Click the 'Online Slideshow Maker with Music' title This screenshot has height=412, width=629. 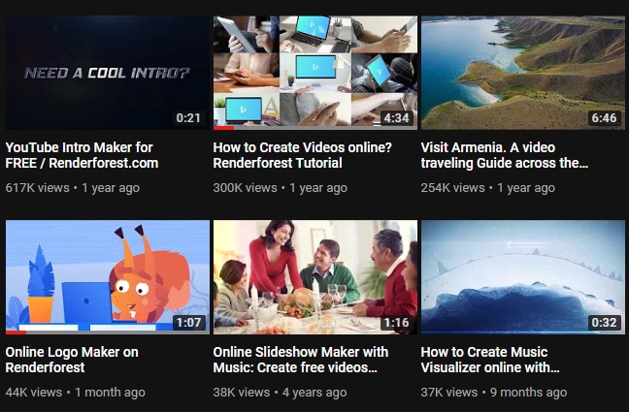click(301, 360)
